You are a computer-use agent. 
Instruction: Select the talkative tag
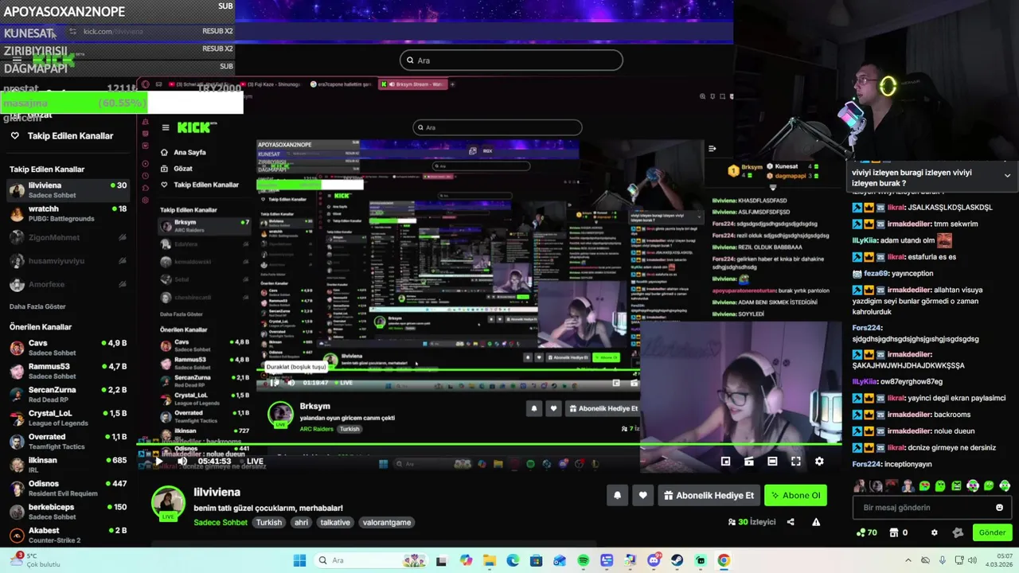coord(335,523)
